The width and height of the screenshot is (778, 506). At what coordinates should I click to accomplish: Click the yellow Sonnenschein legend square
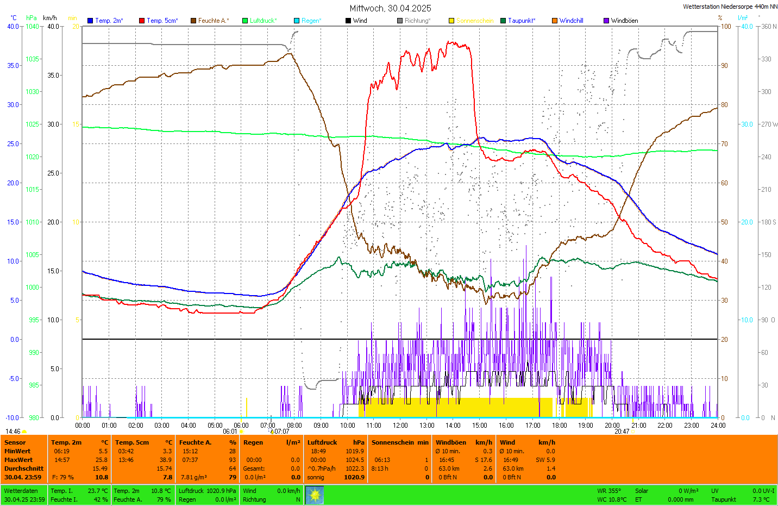pos(451,21)
